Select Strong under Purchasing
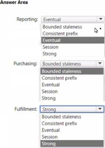This screenshot has height=148, width=105. [x=72, y=98]
